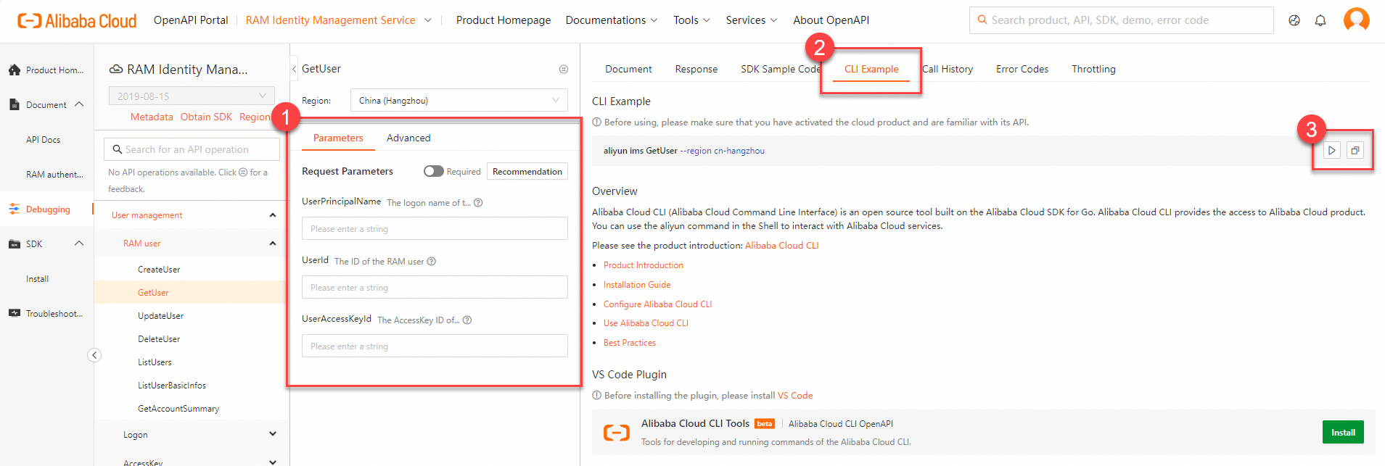Open the notifications bell icon
Image resolution: width=1385 pixels, height=466 pixels.
1320,20
